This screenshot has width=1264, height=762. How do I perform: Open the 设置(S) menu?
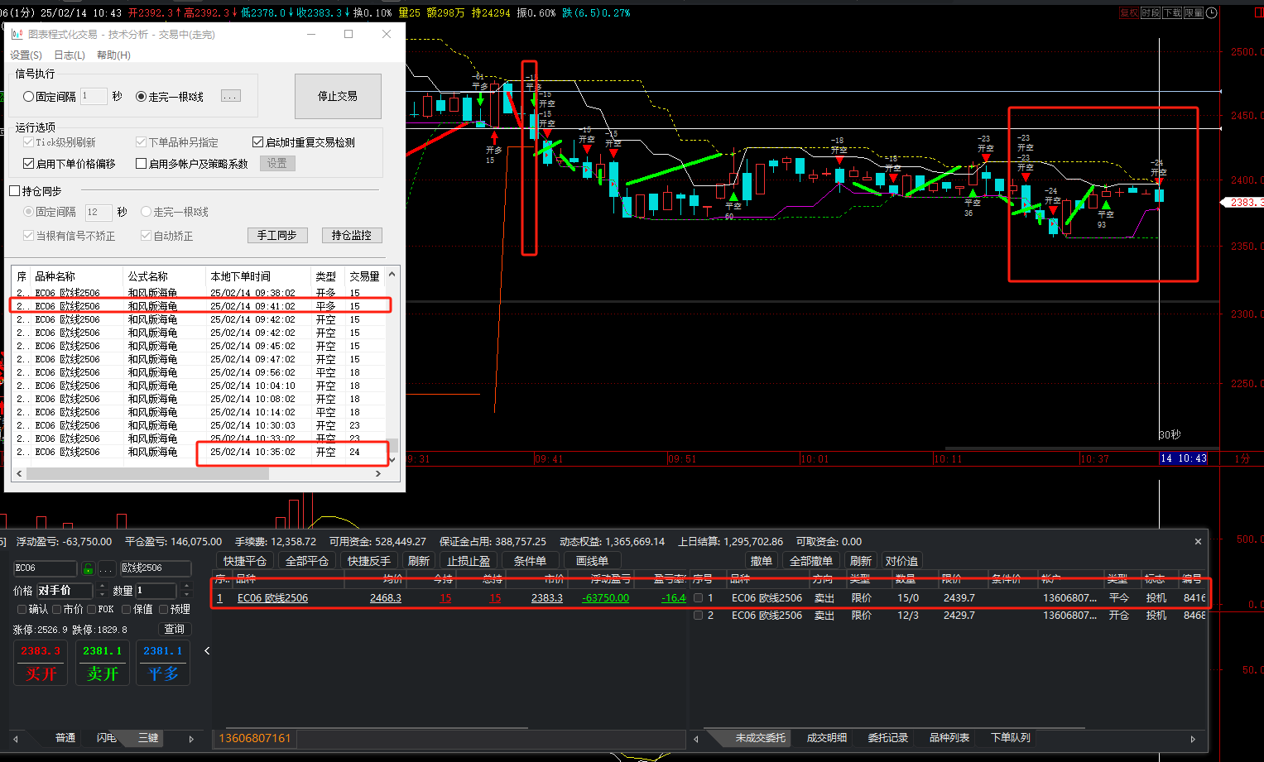click(26, 55)
